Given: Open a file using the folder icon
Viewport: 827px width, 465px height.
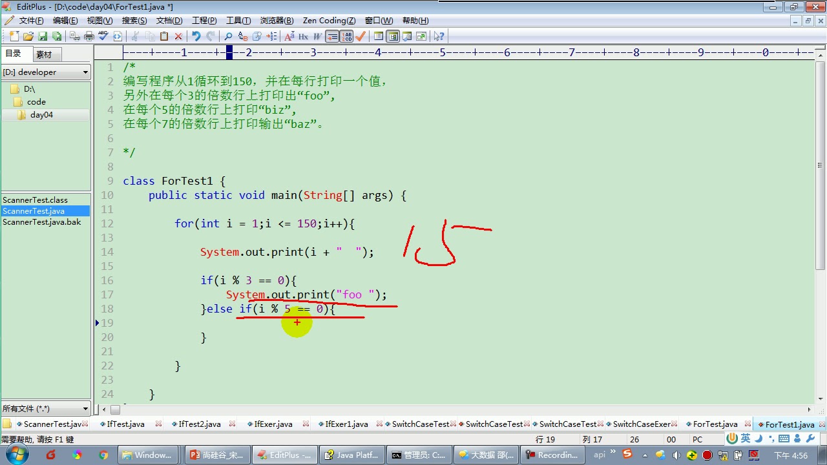Looking at the screenshot, I should [x=28, y=36].
